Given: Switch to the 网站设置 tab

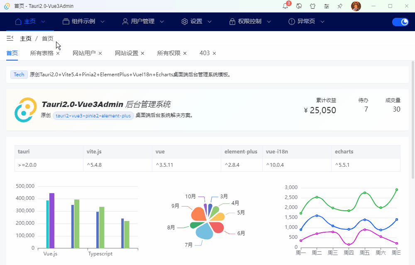Looking at the screenshot, I should 127,53.
